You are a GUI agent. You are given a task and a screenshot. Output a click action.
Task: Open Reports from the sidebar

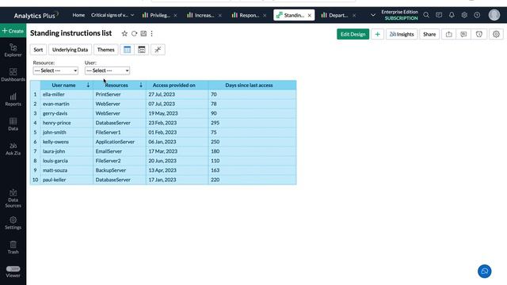13,100
